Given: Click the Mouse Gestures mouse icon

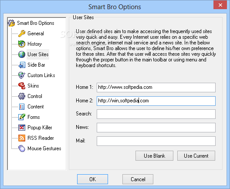Looking at the screenshot, I should pyautogui.click(x=22, y=148).
